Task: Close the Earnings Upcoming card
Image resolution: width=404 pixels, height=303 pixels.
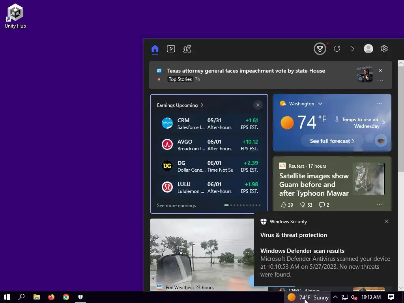Action: click(x=258, y=105)
